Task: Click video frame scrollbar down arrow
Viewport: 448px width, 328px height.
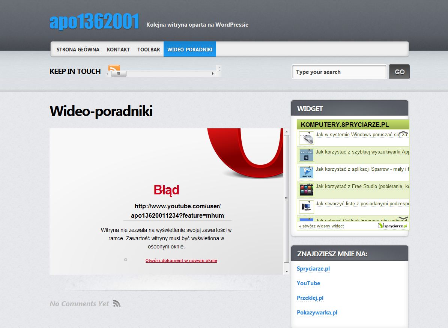Action: click(287, 271)
